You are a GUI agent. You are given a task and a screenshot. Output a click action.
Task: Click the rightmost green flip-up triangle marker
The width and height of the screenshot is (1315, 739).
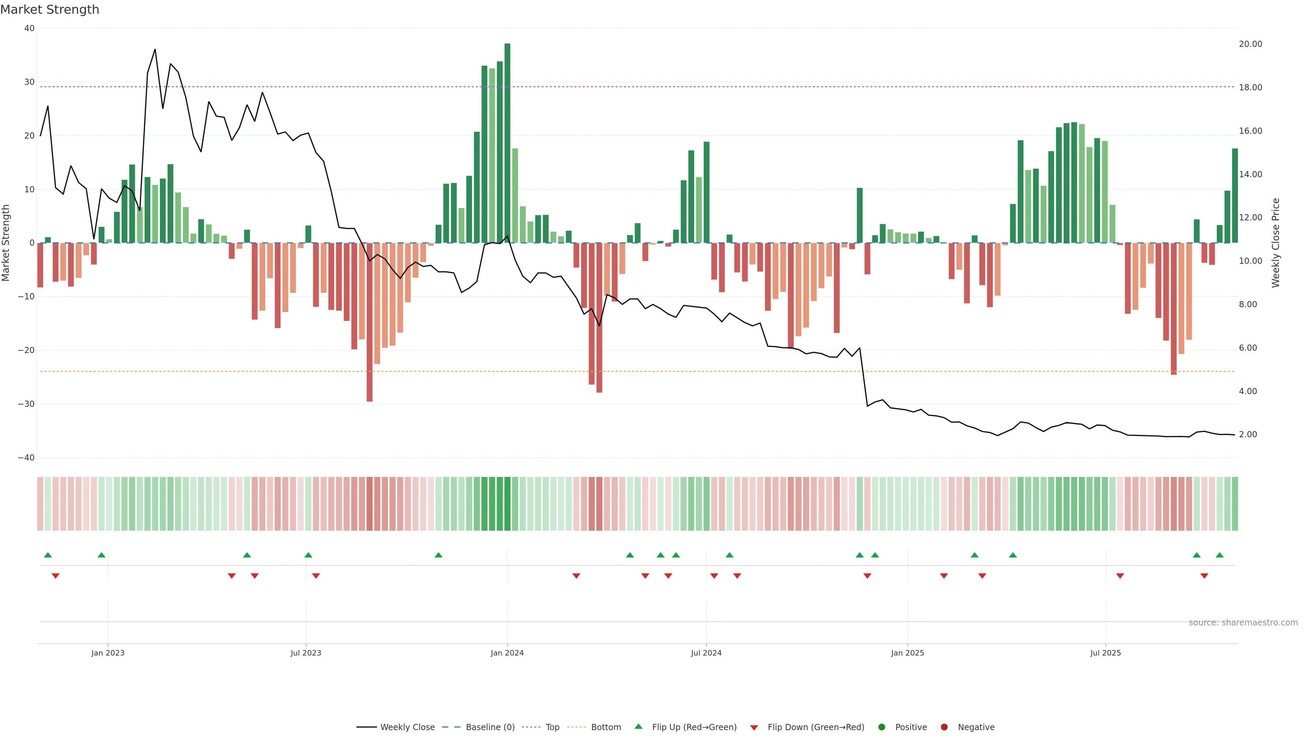click(x=1219, y=555)
